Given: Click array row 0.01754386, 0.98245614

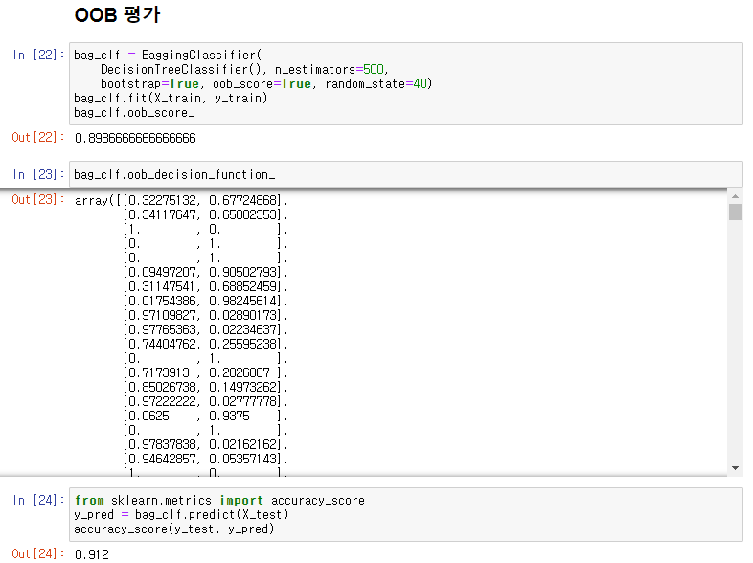Looking at the screenshot, I should coord(205,301).
